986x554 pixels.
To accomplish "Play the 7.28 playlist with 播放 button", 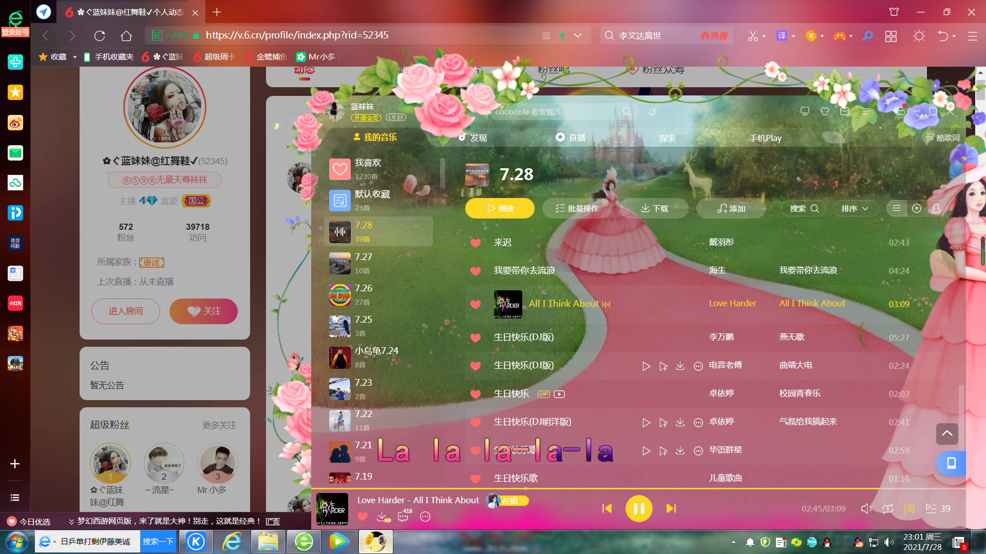I will click(500, 208).
